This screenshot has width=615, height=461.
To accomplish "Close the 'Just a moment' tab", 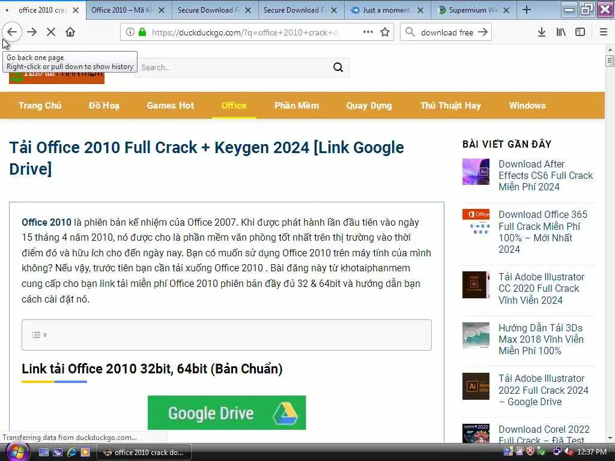I will click(420, 10).
